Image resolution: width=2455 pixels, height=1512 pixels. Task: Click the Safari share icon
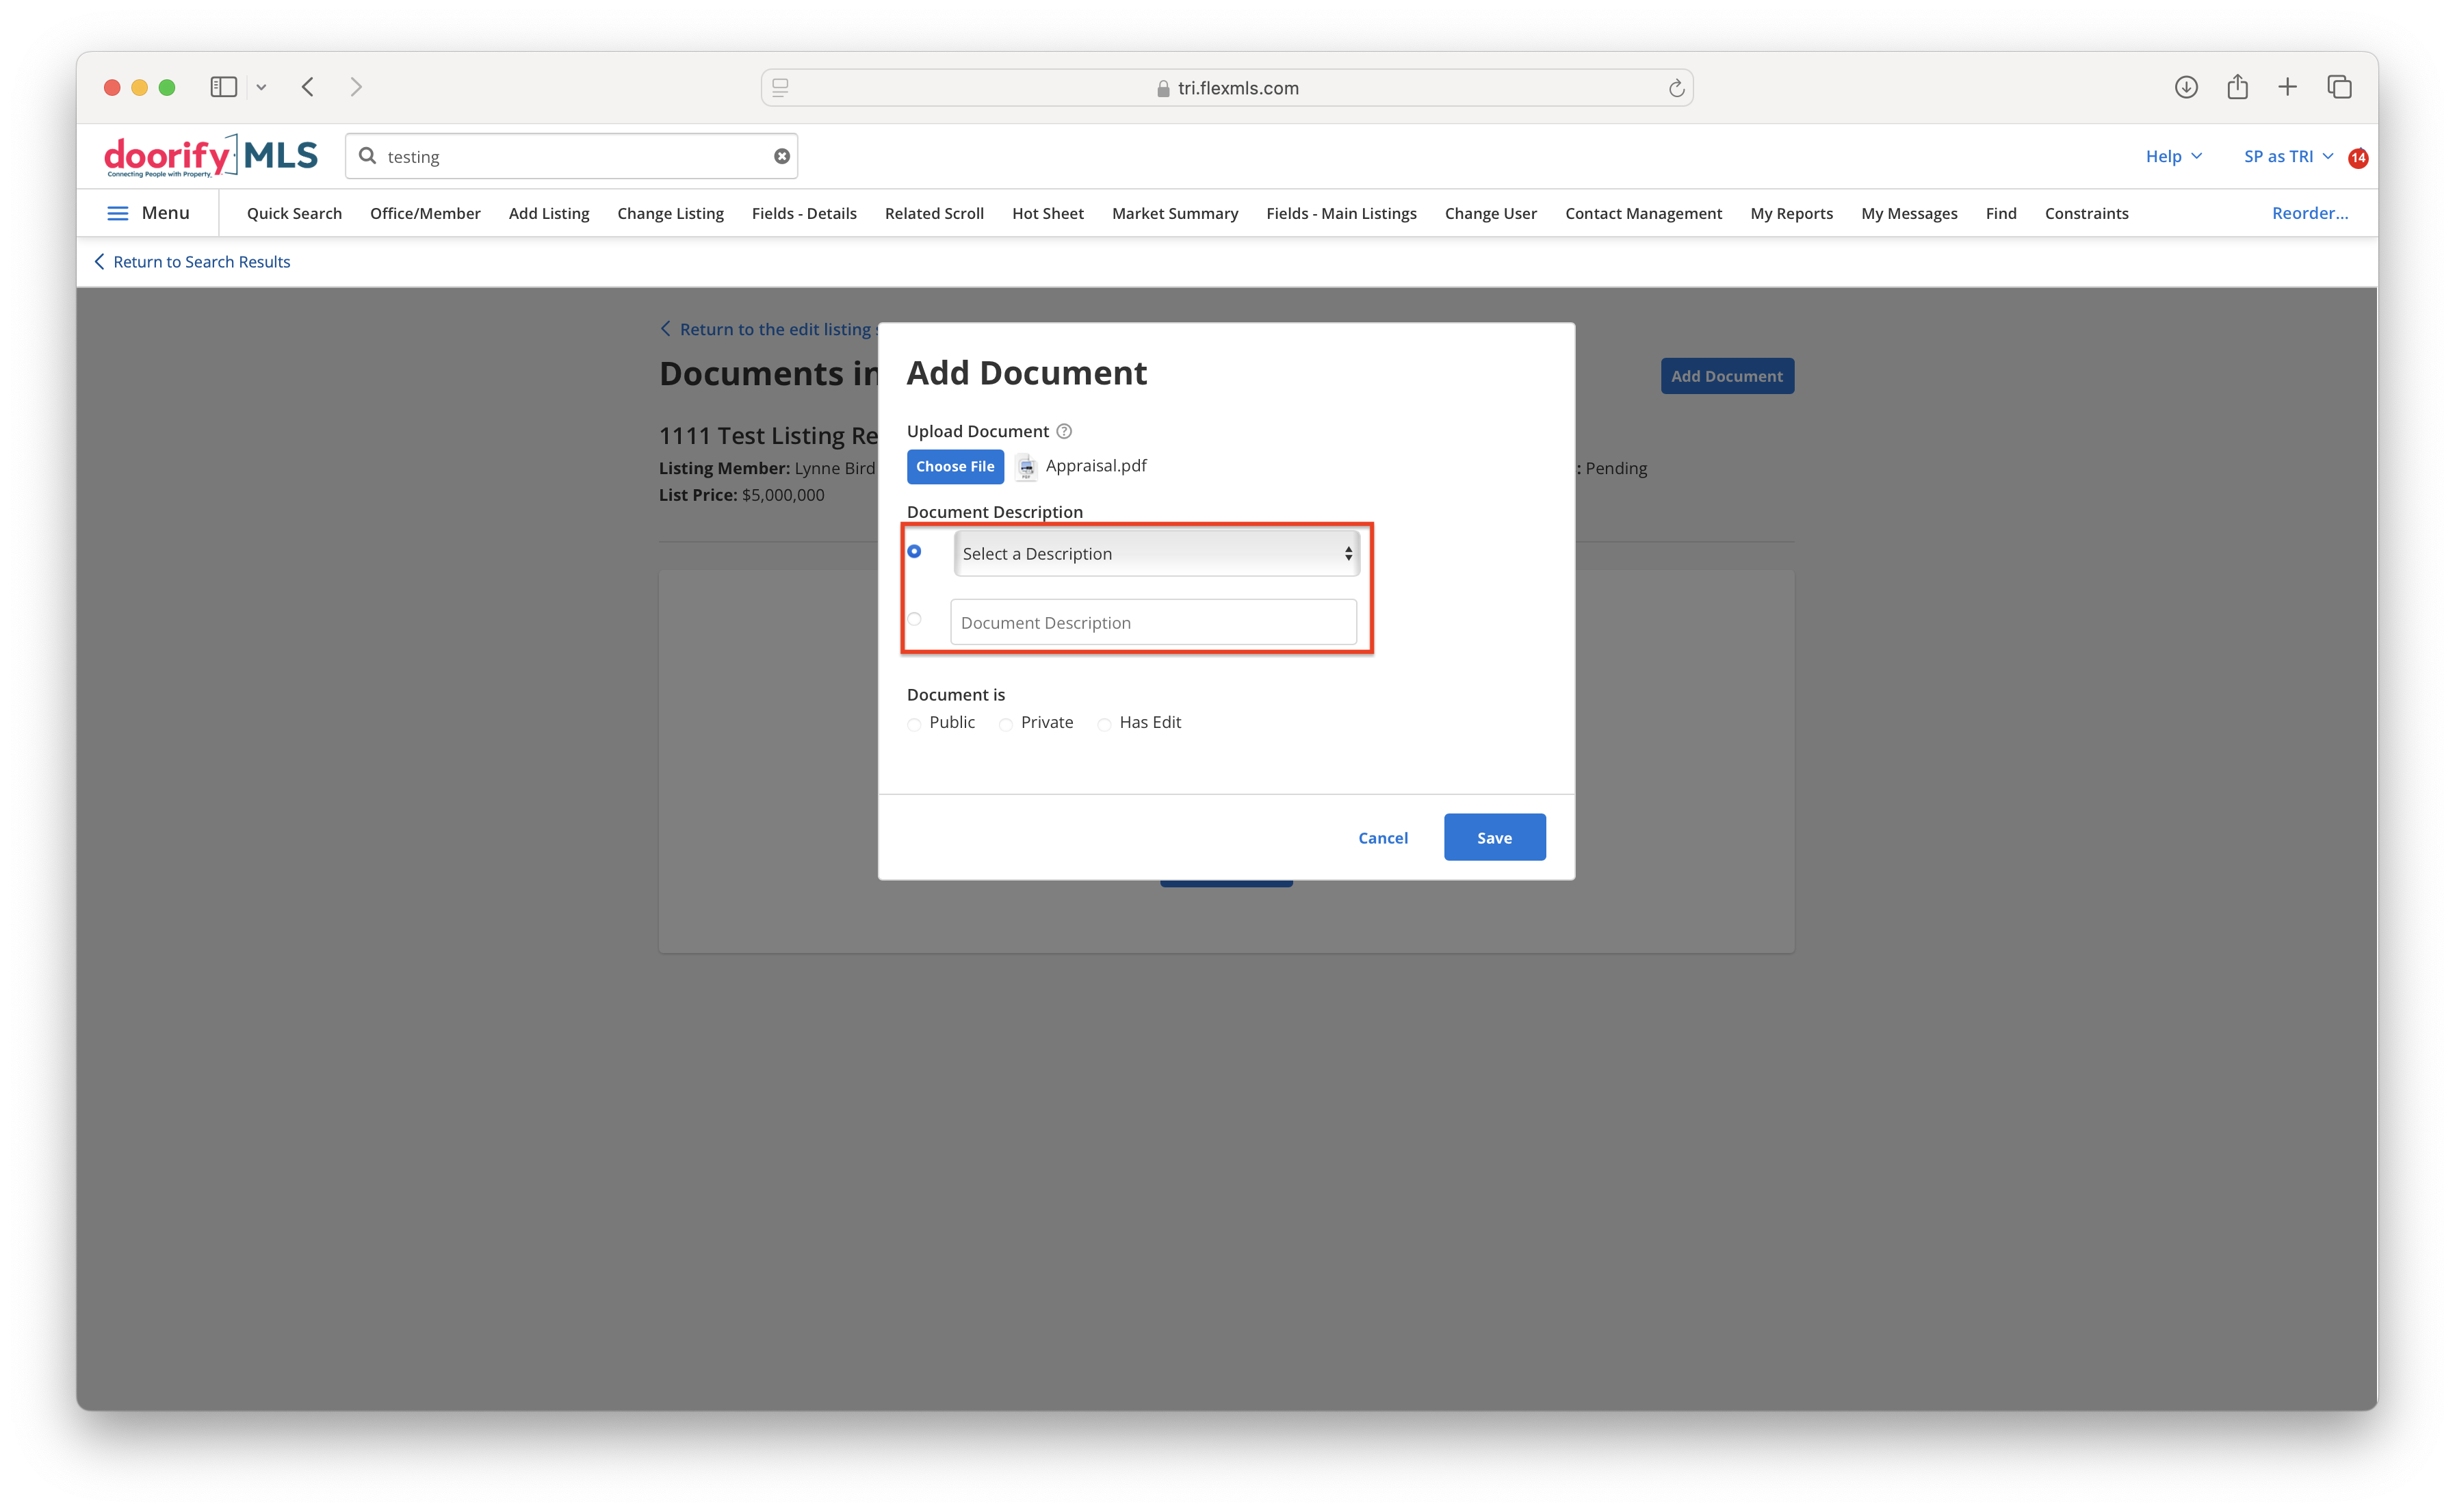coord(2238,87)
